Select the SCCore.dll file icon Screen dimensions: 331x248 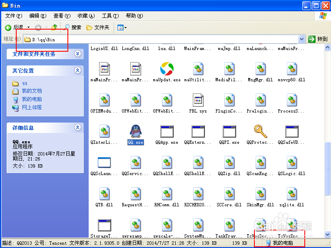(229, 194)
